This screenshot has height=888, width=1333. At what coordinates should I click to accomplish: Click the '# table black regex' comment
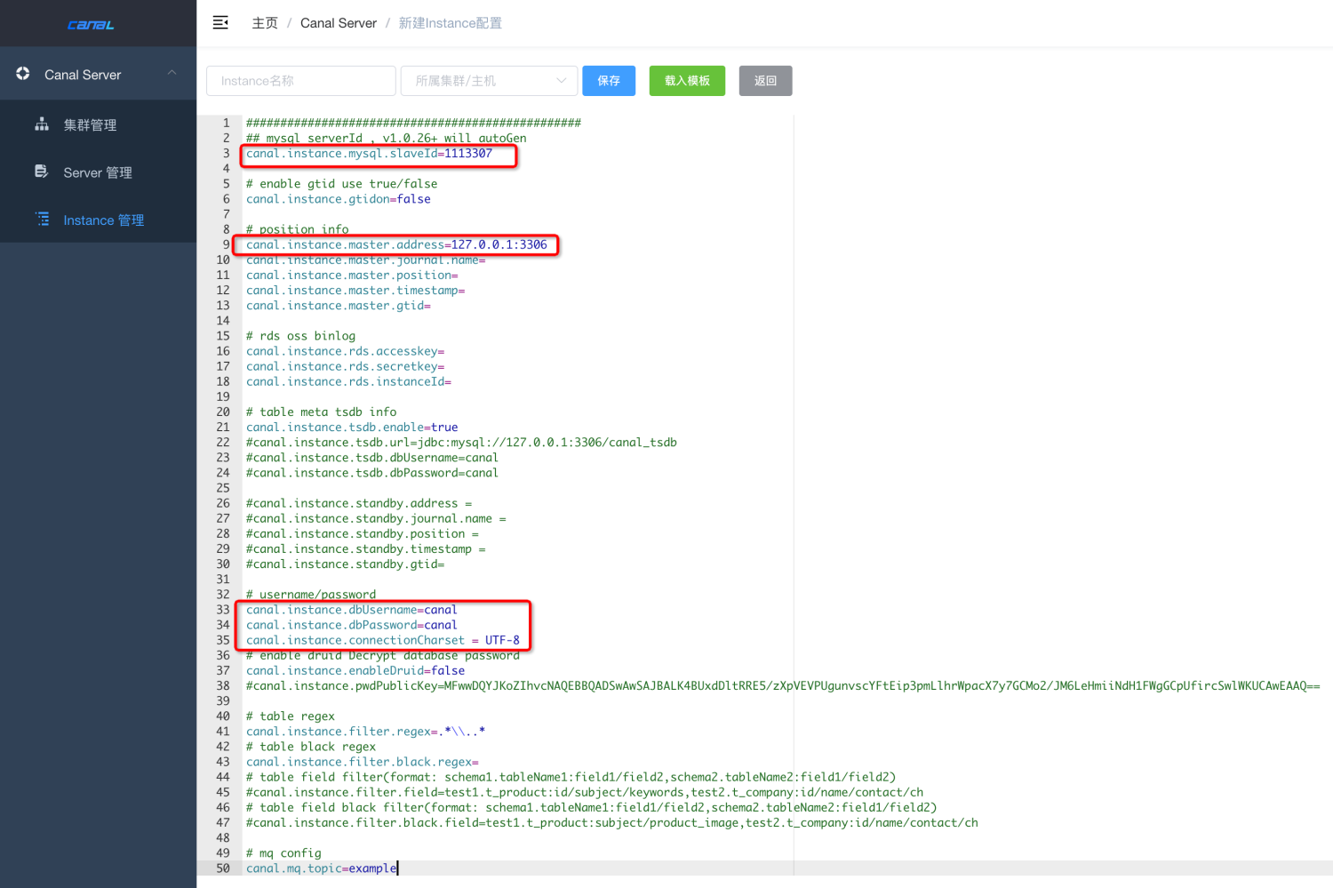point(311,747)
